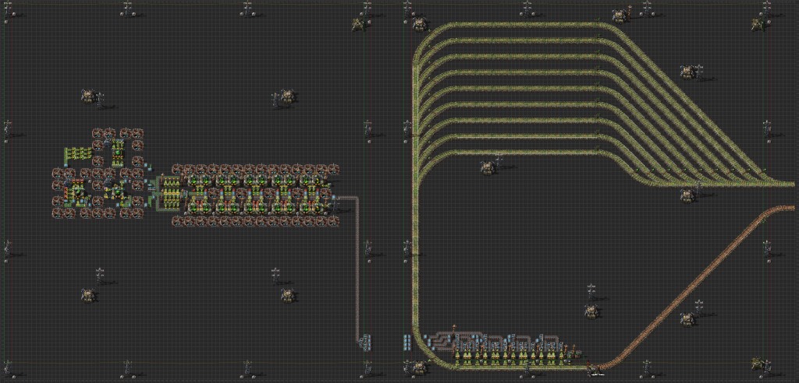Click the storage tanks beside the rail curve
The height and width of the screenshot is (383, 799).
click(407, 342)
